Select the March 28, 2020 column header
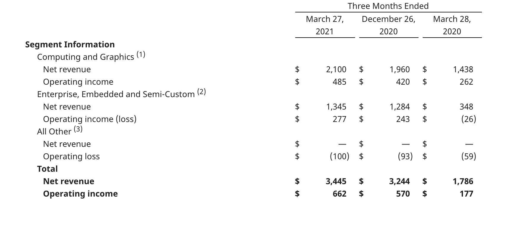 pyautogui.click(x=452, y=25)
